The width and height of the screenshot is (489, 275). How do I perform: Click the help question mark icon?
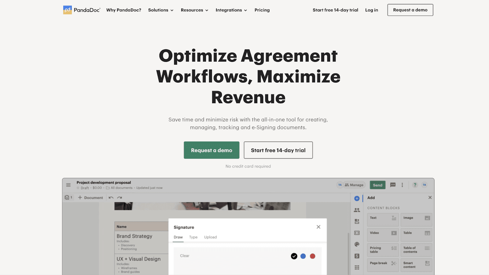(415, 185)
